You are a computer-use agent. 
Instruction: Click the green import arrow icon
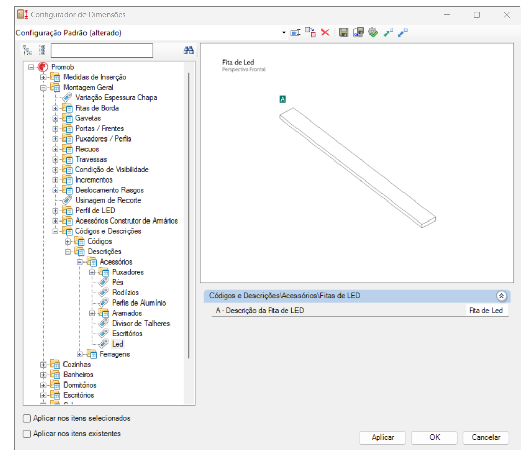(388, 33)
